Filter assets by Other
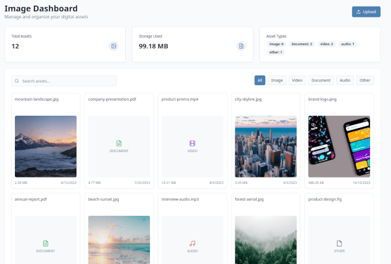This screenshot has height=264, width=391. coord(365,81)
